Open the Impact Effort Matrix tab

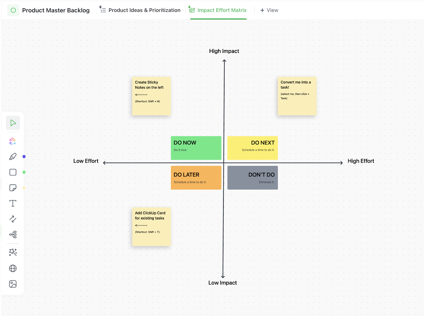tap(222, 10)
